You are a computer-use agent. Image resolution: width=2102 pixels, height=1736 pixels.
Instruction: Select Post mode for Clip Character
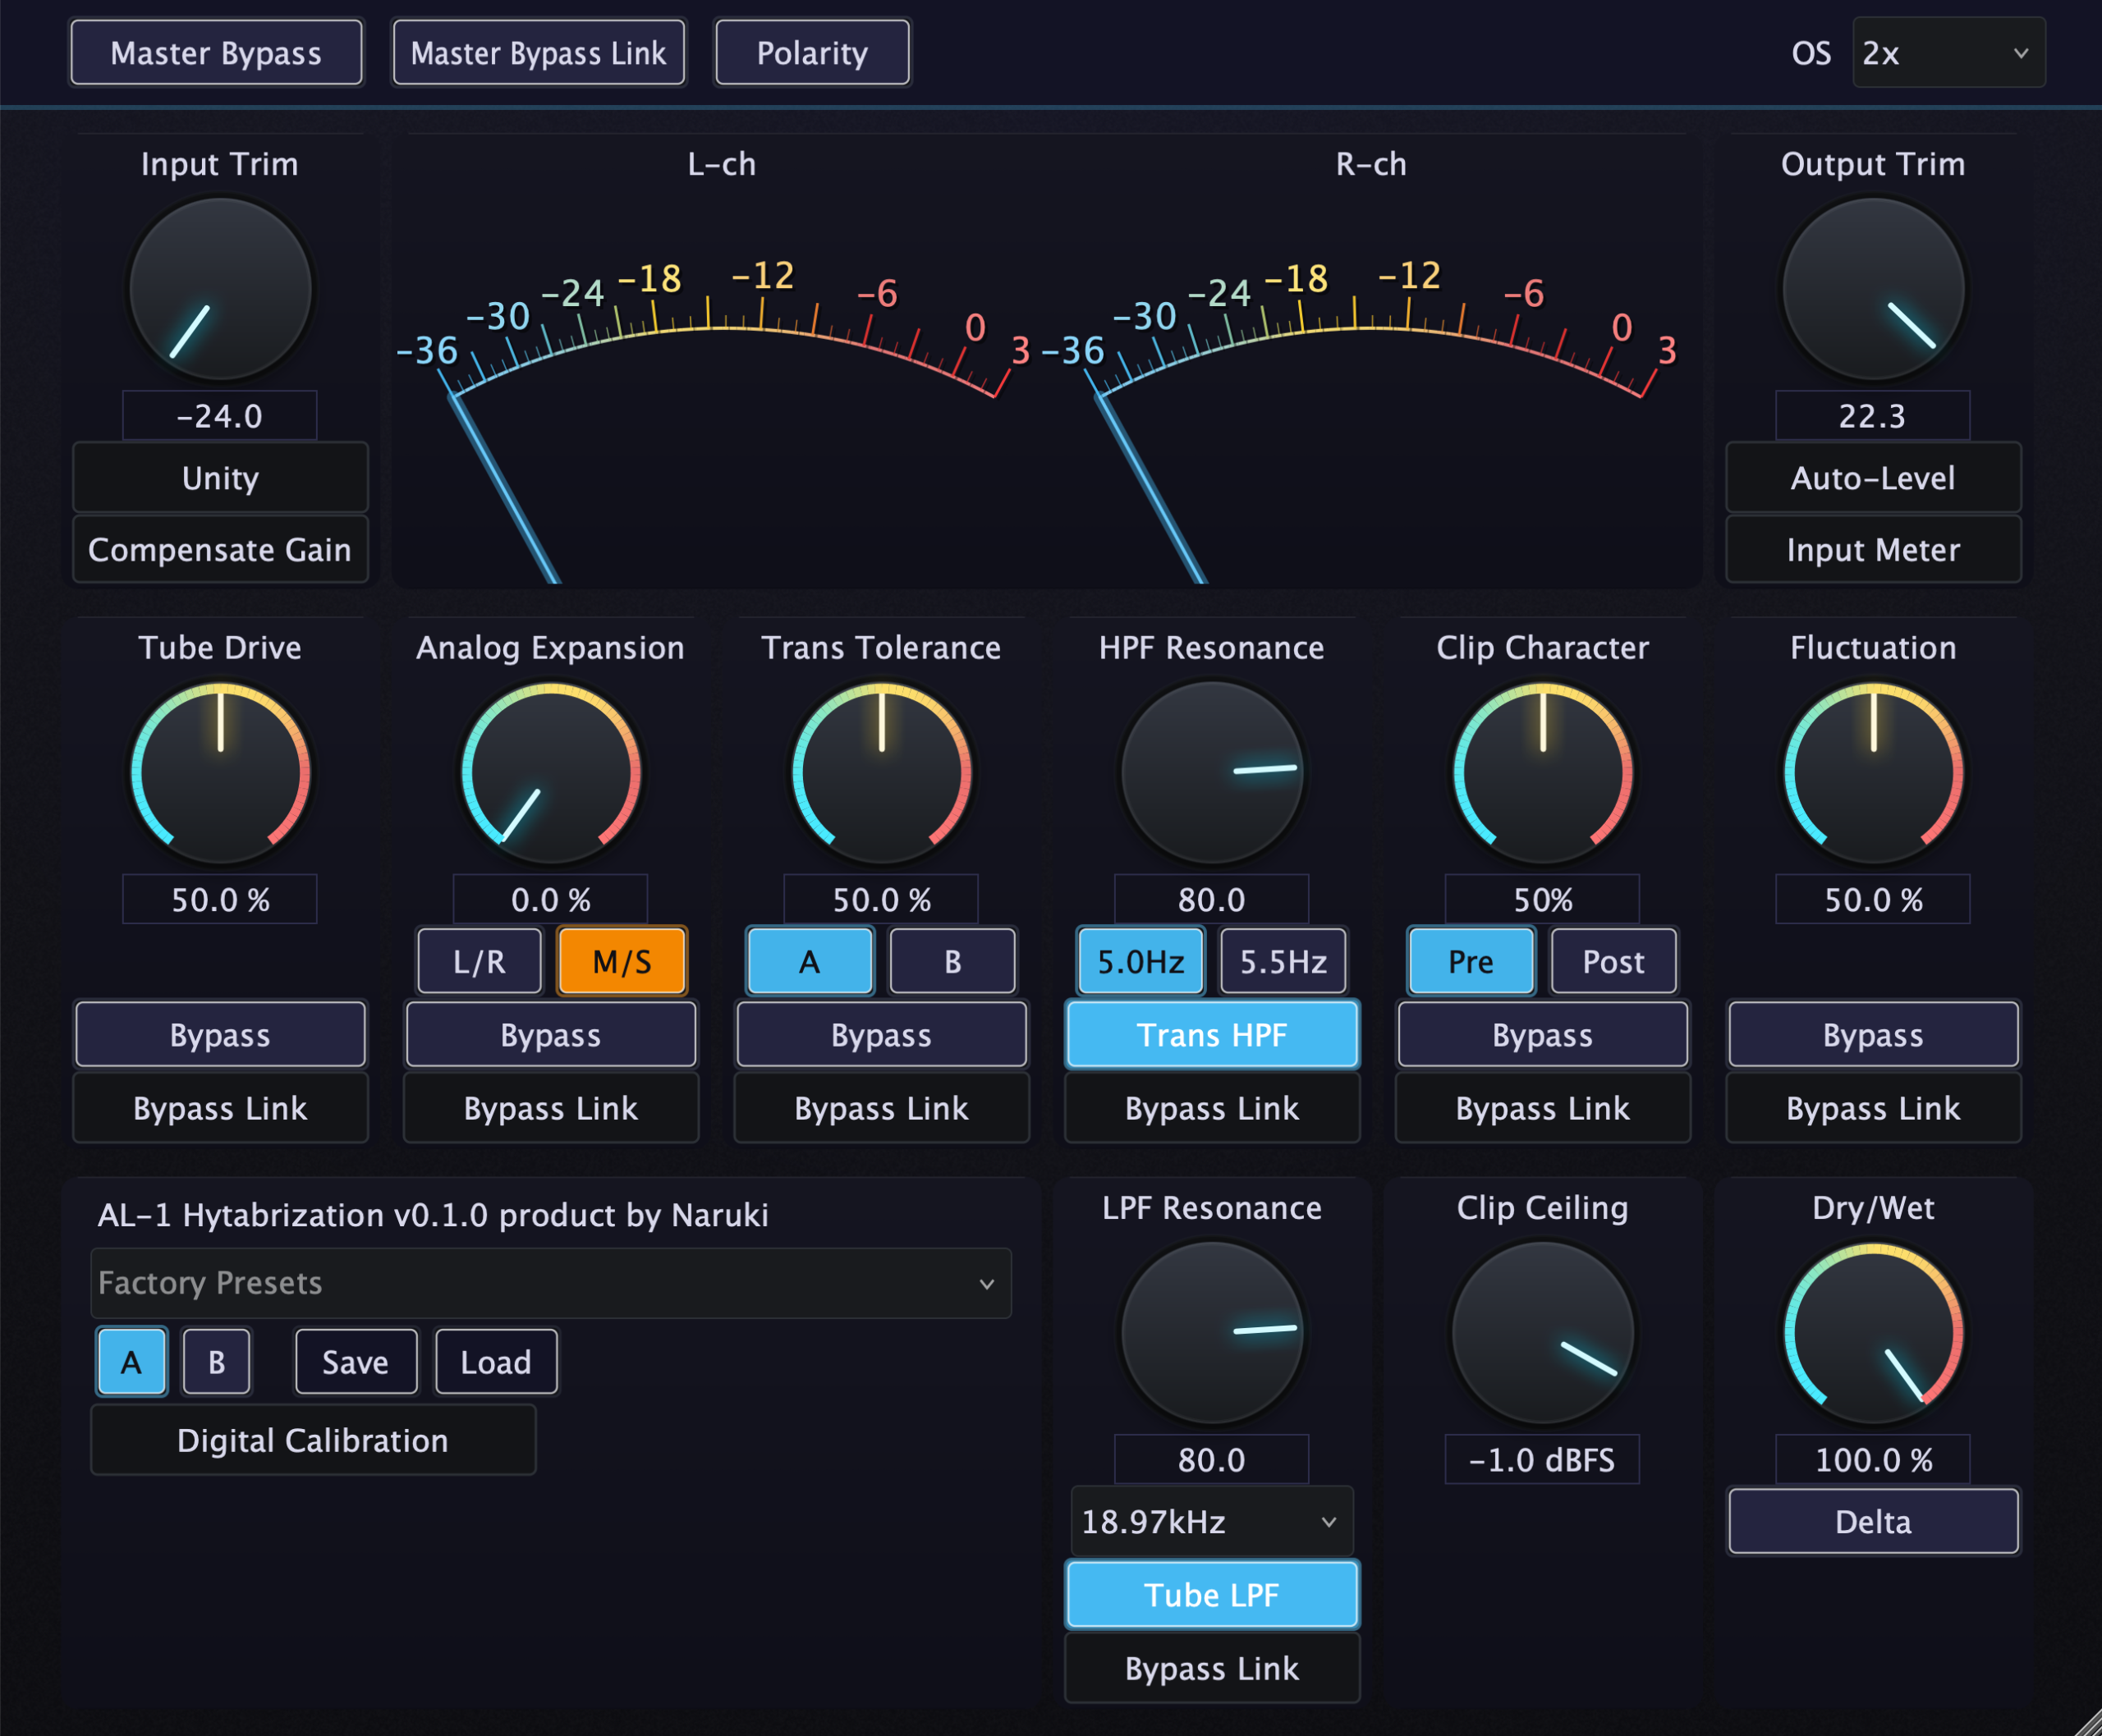(x=1613, y=961)
